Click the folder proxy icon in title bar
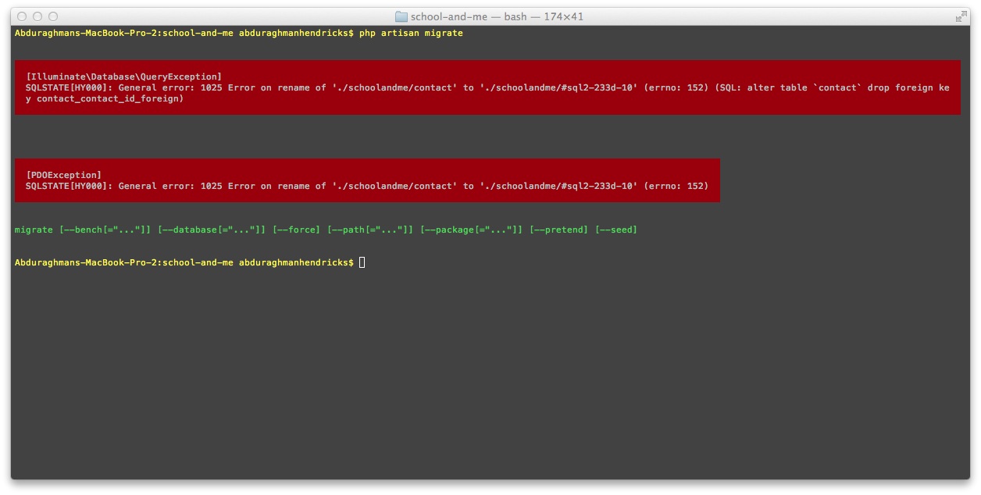 [x=401, y=16]
